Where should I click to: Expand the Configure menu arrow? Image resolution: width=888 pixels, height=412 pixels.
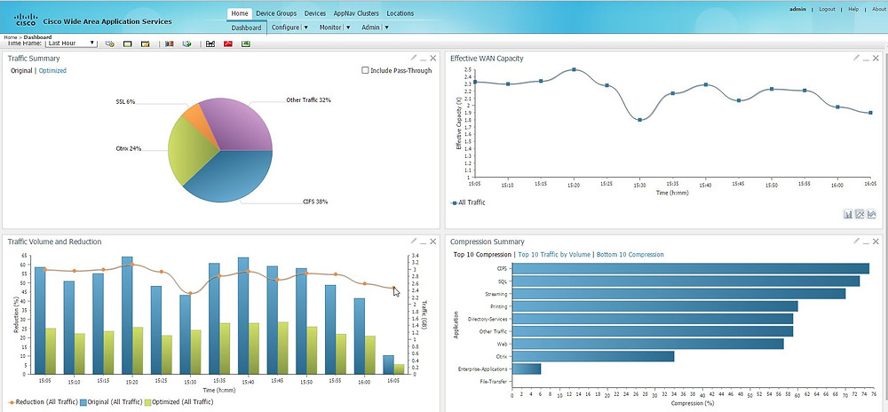305,28
